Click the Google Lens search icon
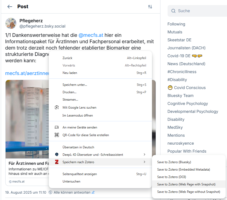Image resolution: width=227 pixels, height=200 pixels. tap(56, 108)
